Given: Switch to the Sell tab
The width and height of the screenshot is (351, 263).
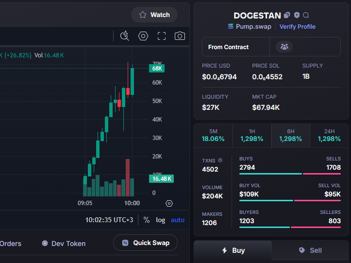Looking at the screenshot, I should pyautogui.click(x=310, y=250).
